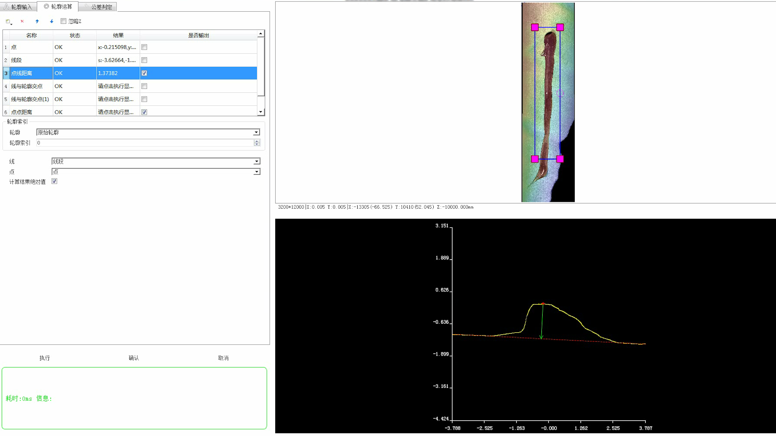Click the top-left magenta ROI handle
Viewport: 776px width, 436px height.
point(535,27)
